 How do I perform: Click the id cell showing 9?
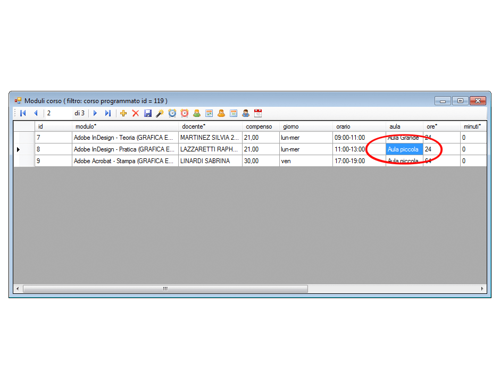pyautogui.click(x=53, y=161)
